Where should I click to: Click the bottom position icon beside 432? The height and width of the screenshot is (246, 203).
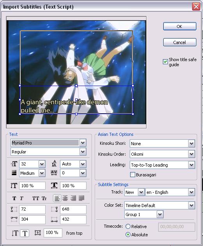(54, 219)
